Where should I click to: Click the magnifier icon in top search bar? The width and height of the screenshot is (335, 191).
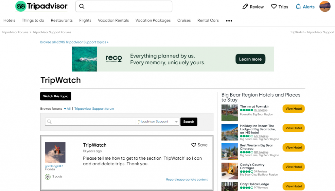82,7
